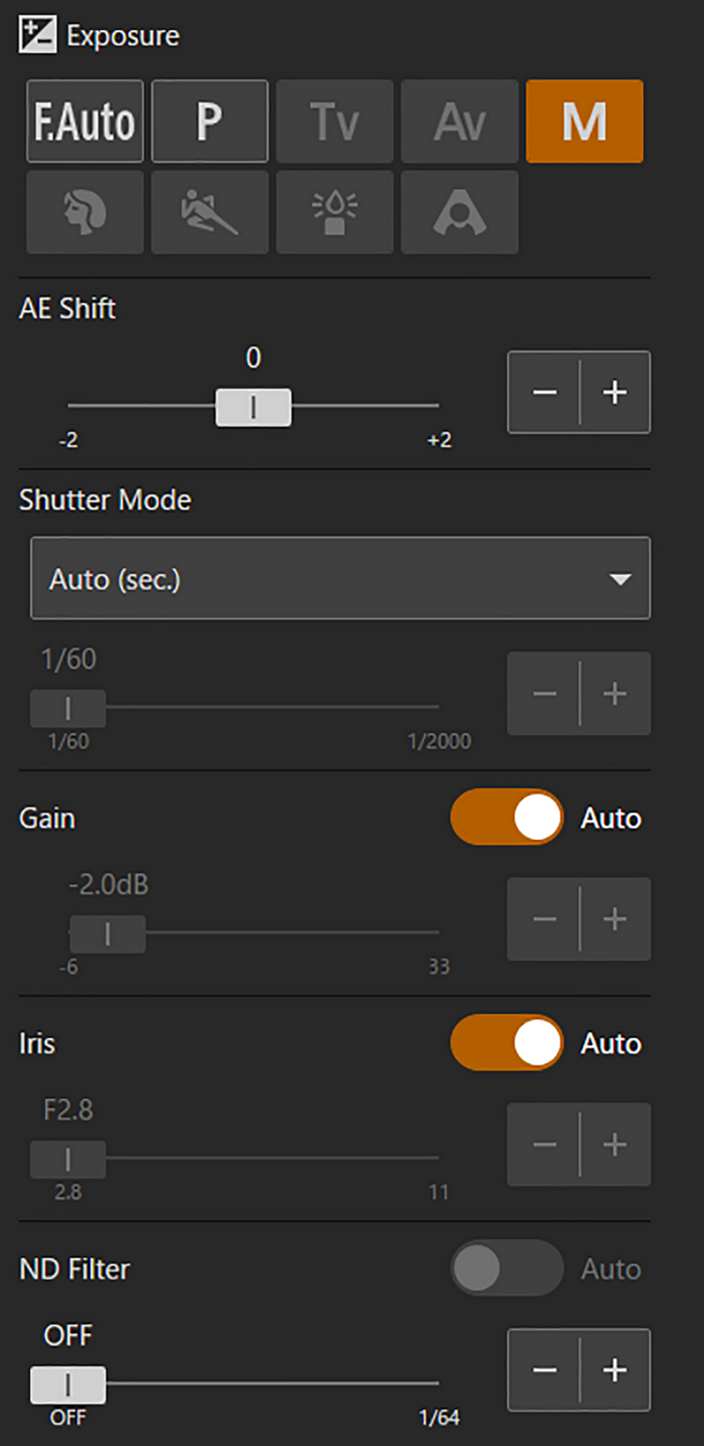Viewport: 704px width, 1446px height.
Task: Enable ND Filter Auto toggle
Action: pyautogui.click(x=507, y=1268)
